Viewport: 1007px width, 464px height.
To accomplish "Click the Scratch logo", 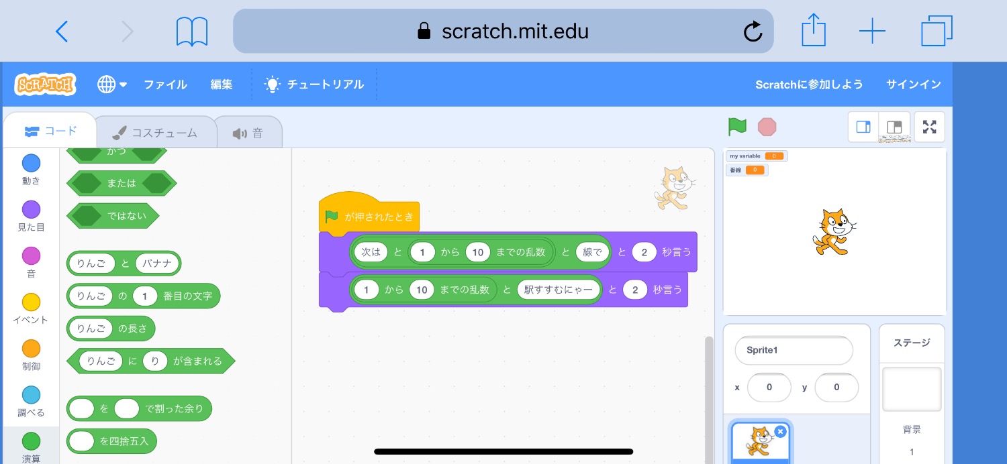I will [46, 84].
